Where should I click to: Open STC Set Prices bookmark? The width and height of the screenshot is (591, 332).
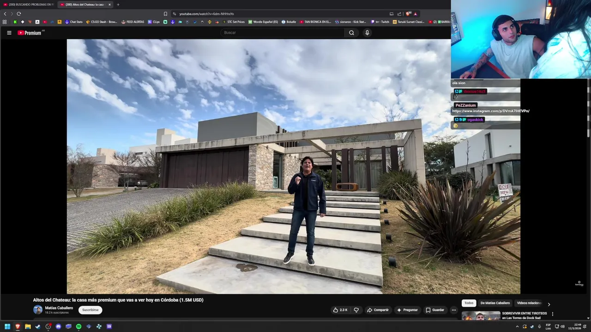(234, 22)
